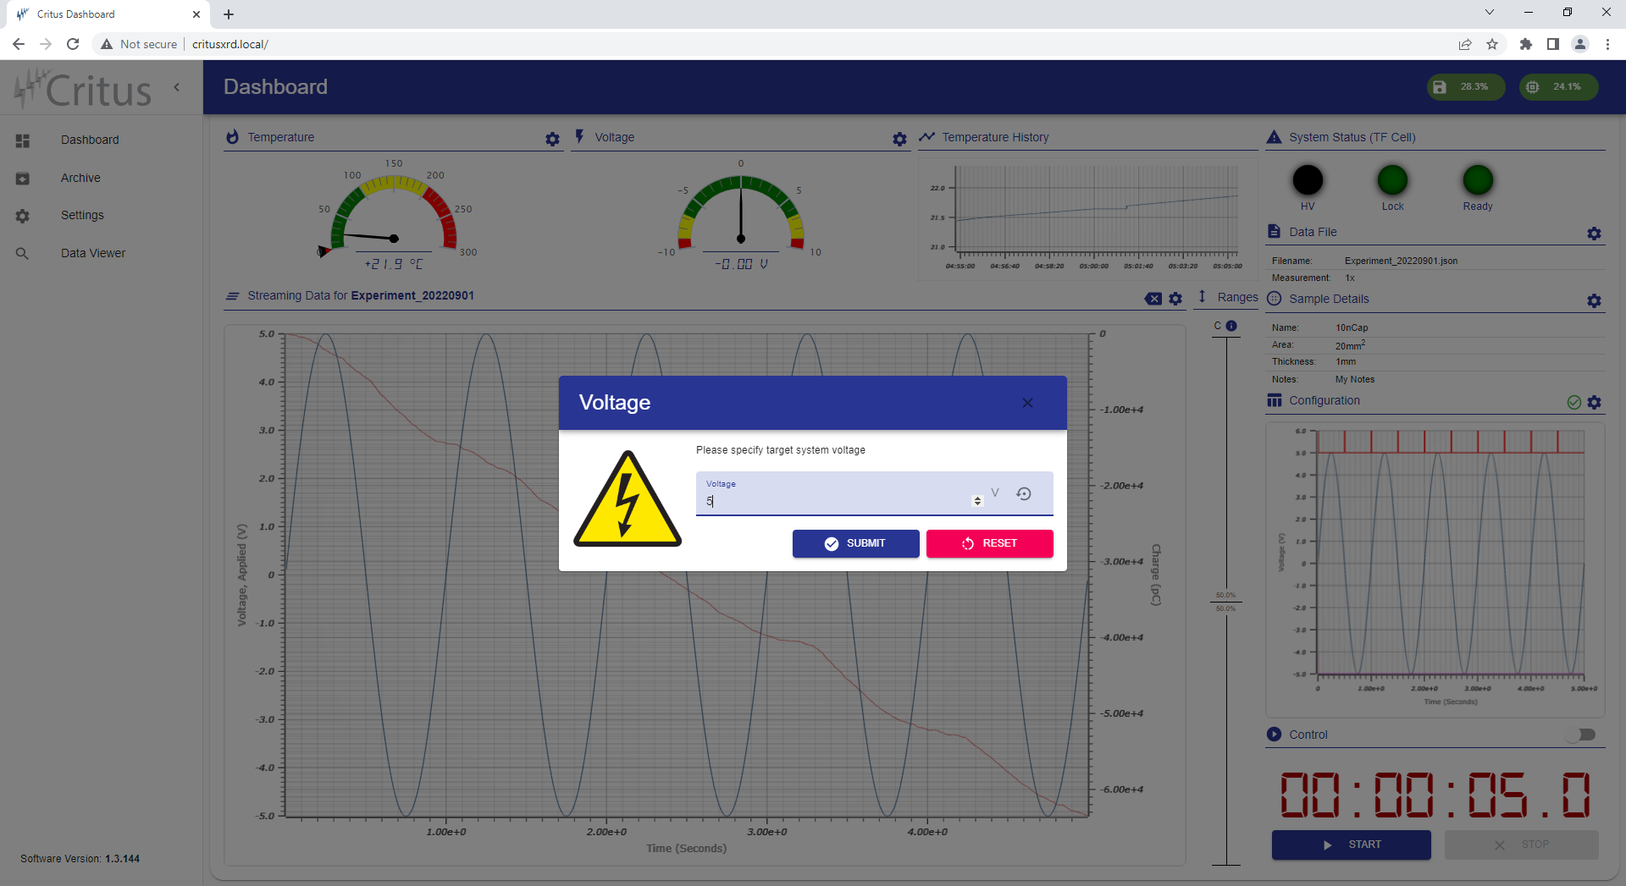Open Dashboard from the sidebar
Image resolution: width=1626 pixels, height=886 pixels.
[89, 140]
